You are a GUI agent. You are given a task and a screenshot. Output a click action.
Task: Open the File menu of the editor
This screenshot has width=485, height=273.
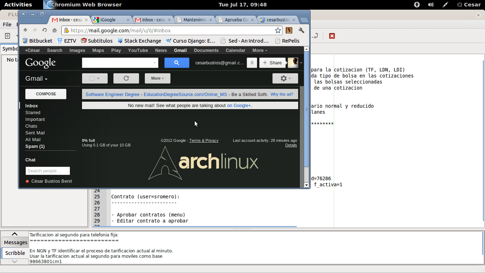7,25
